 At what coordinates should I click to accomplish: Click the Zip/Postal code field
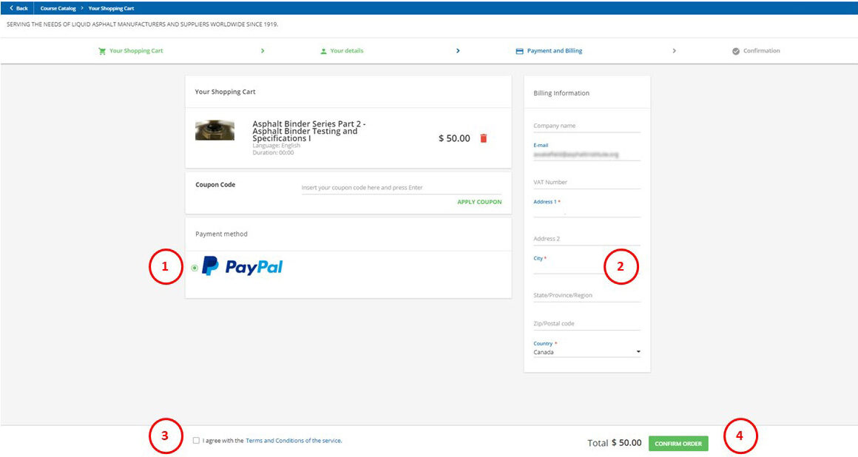pyautogui.click(x=587, y=324)
